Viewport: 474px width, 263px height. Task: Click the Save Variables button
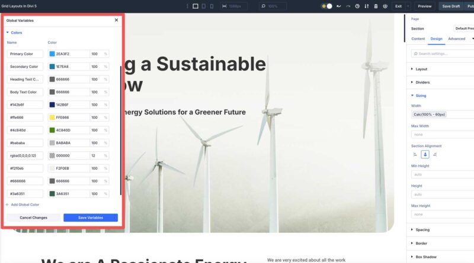pyautogui.click(x=91, y=217)
